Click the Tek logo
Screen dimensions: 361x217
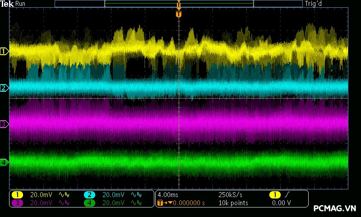click(x=7, y=4)
